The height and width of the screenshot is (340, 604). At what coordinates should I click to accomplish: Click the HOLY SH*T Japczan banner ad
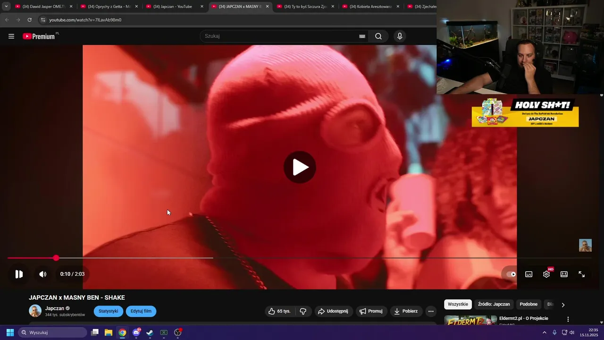coord(525,112)
